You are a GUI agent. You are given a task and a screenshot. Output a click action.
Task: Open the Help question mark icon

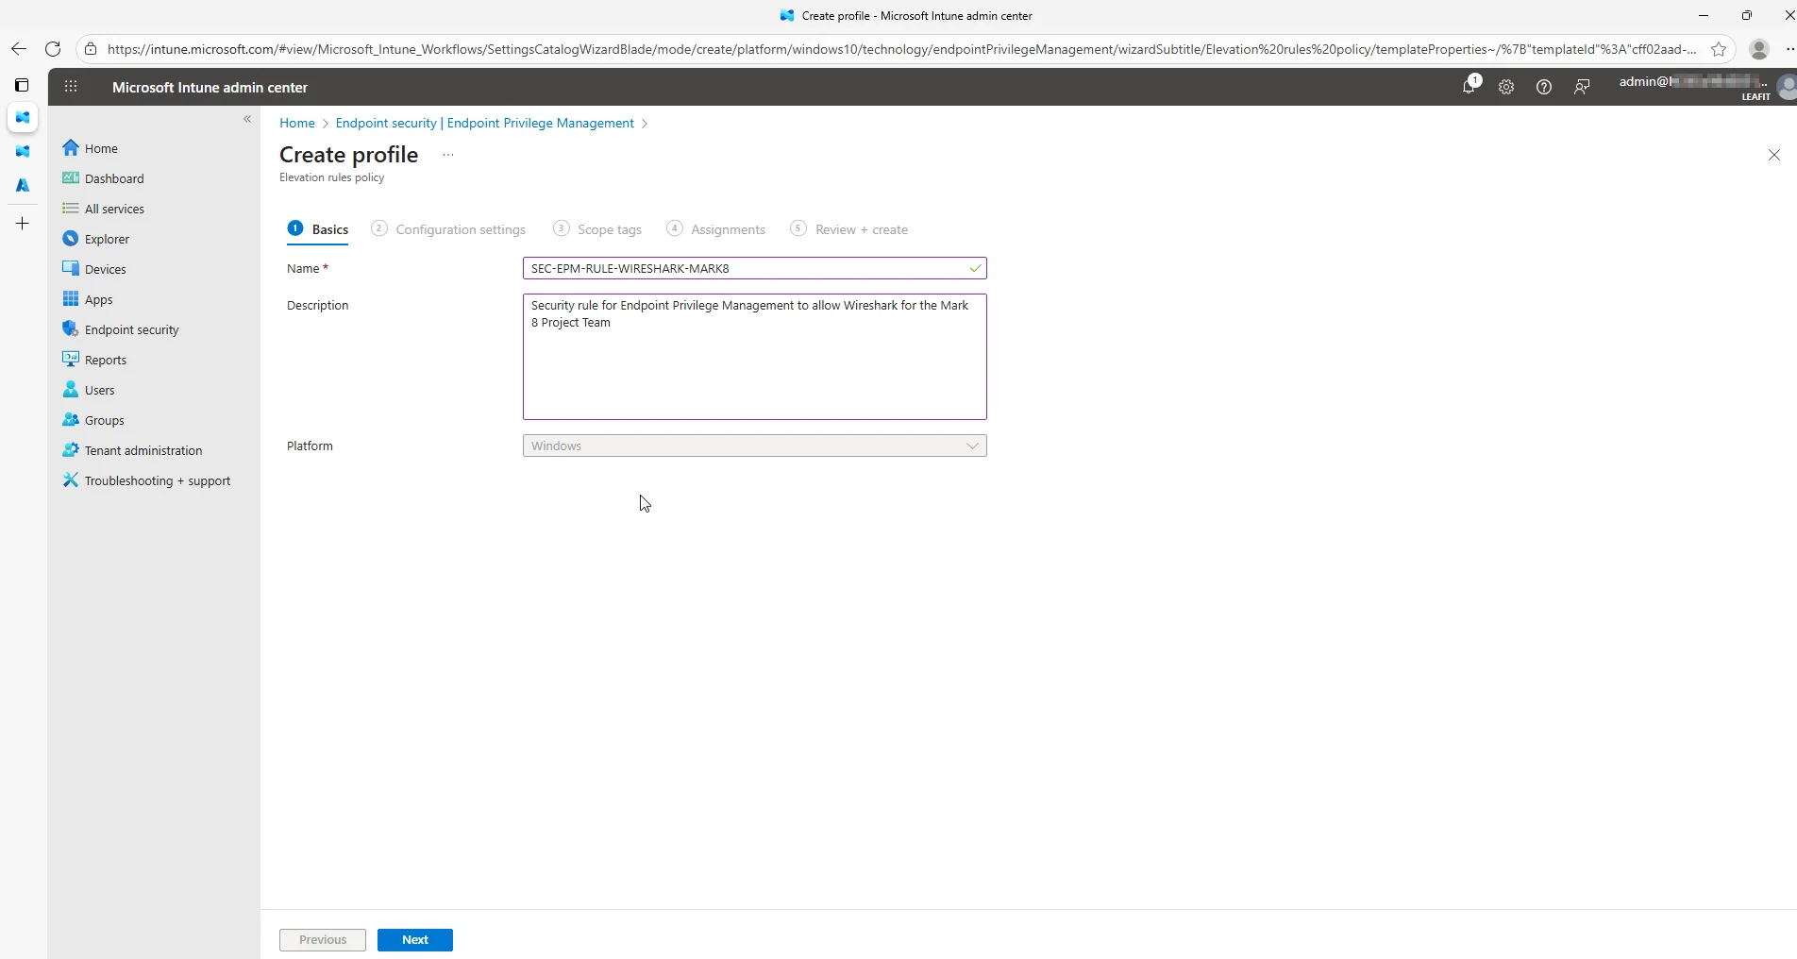(x=1544, y=87)
